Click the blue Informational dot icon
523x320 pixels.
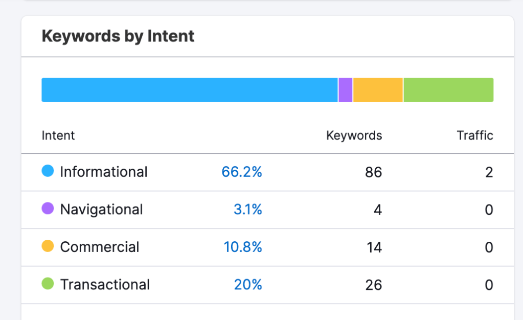pyautogui.click(x=48, y=171)
